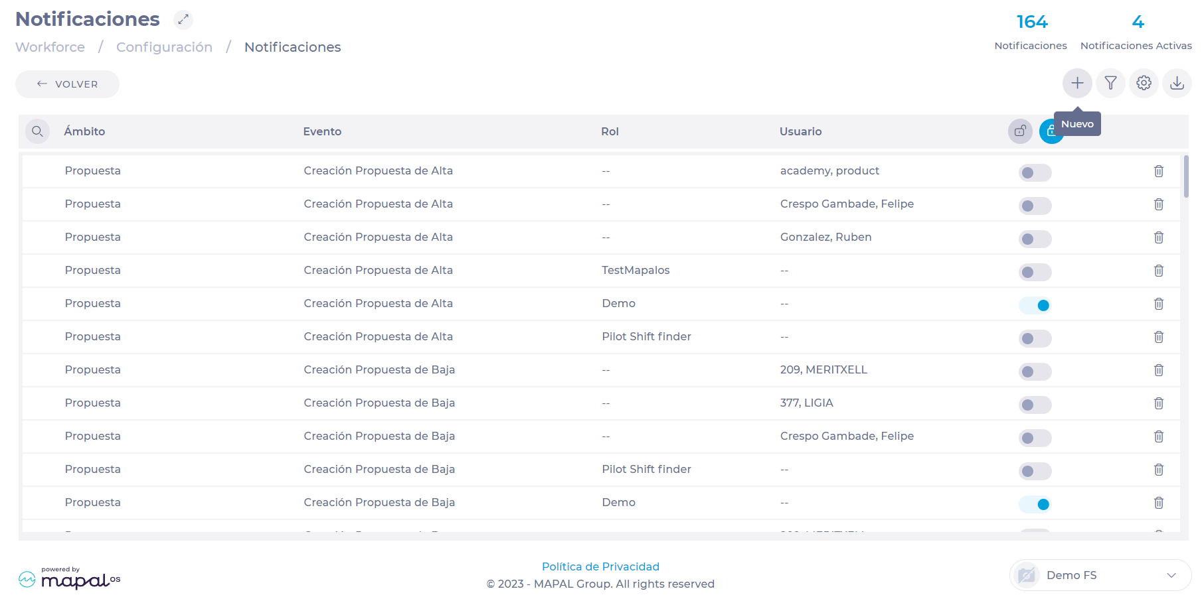Viewport: 1202px width, 595px height.
Task: Delete the Alta row for Crespo Gambade, Felipe
Action: coord(1159,204)
